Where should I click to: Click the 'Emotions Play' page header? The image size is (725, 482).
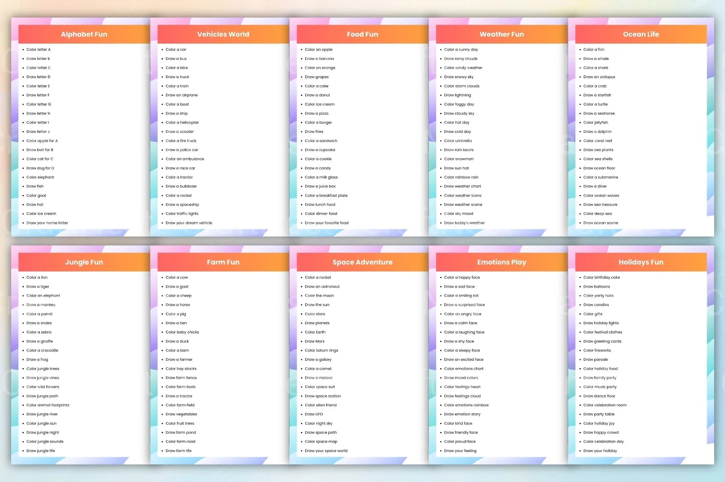point(502,262)
